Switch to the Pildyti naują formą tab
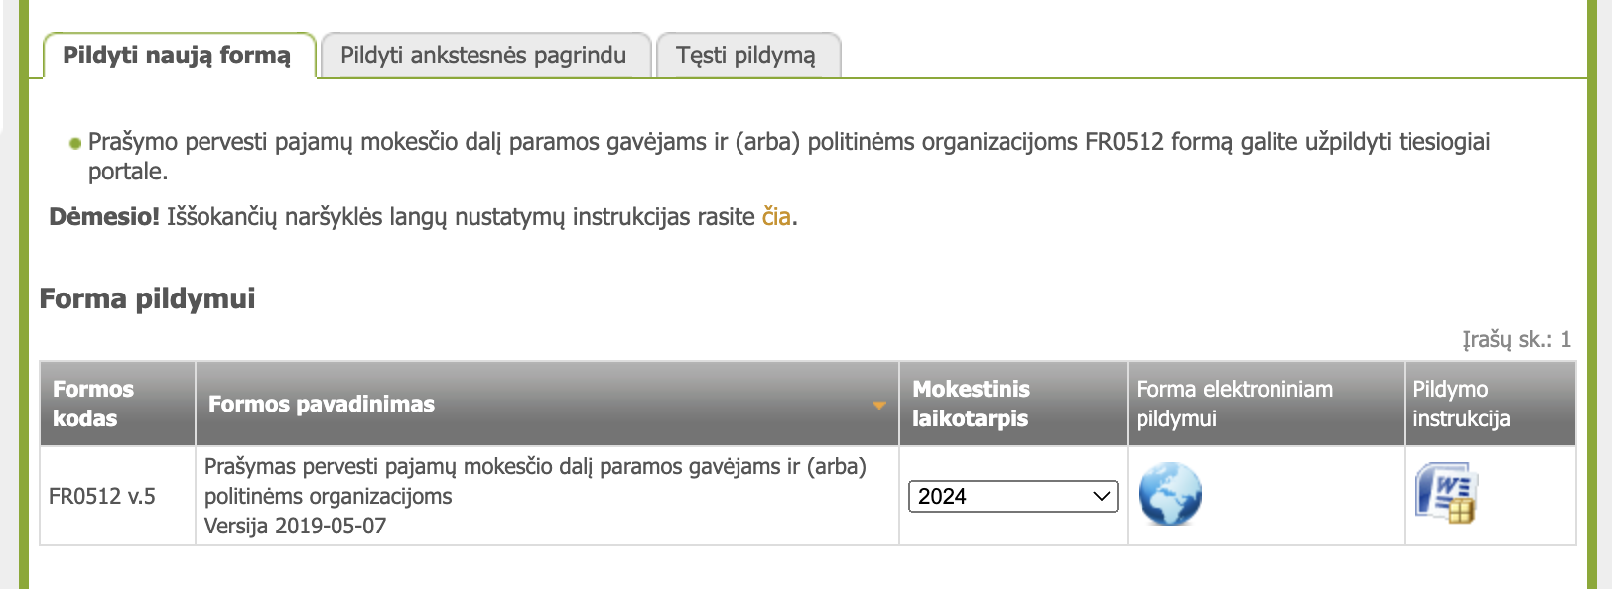The image size is (1612, 589). coord(177,56)
